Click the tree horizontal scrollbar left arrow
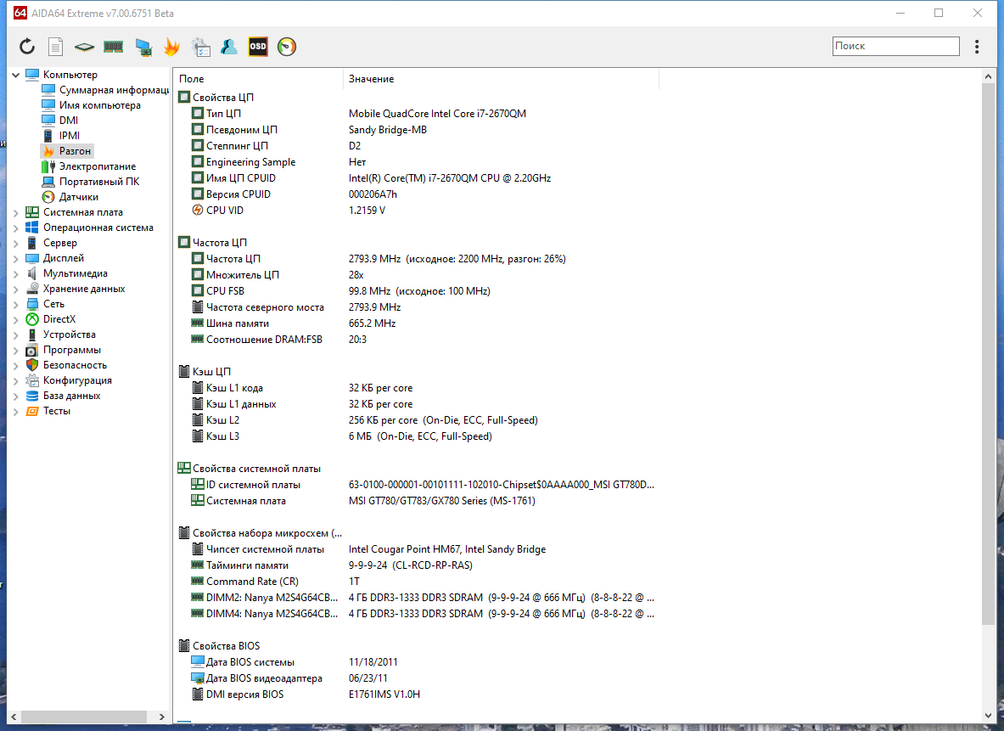Image resolution: width=1004 pixels, height=731 pixels. (14, 717)
